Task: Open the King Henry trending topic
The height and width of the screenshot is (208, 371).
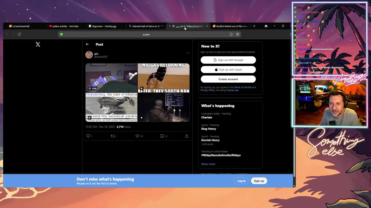Action: click(x=209, y=129)
